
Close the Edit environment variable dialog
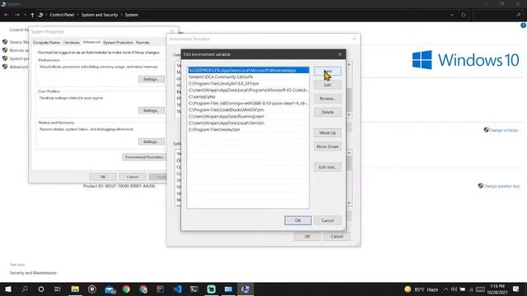tap(340, 54)
